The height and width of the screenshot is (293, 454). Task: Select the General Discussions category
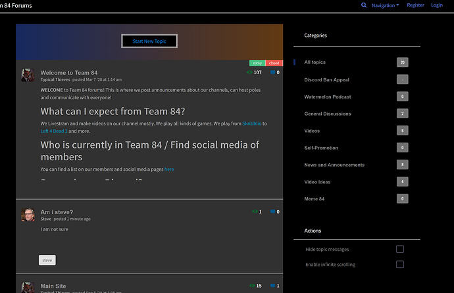(328, 114)
